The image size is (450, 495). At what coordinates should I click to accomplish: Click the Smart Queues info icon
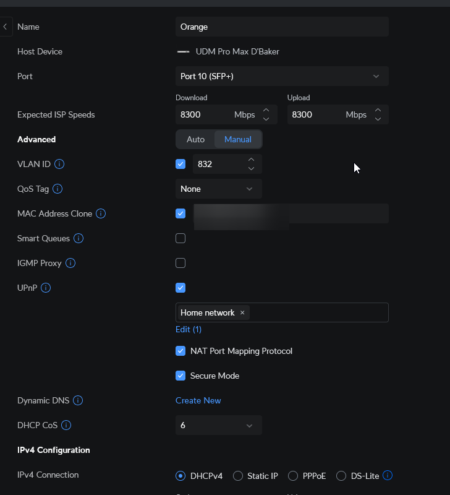click(79, 238)
